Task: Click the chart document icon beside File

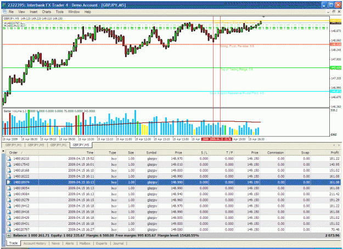Action: pyautogui.click(x=5, y=12)
